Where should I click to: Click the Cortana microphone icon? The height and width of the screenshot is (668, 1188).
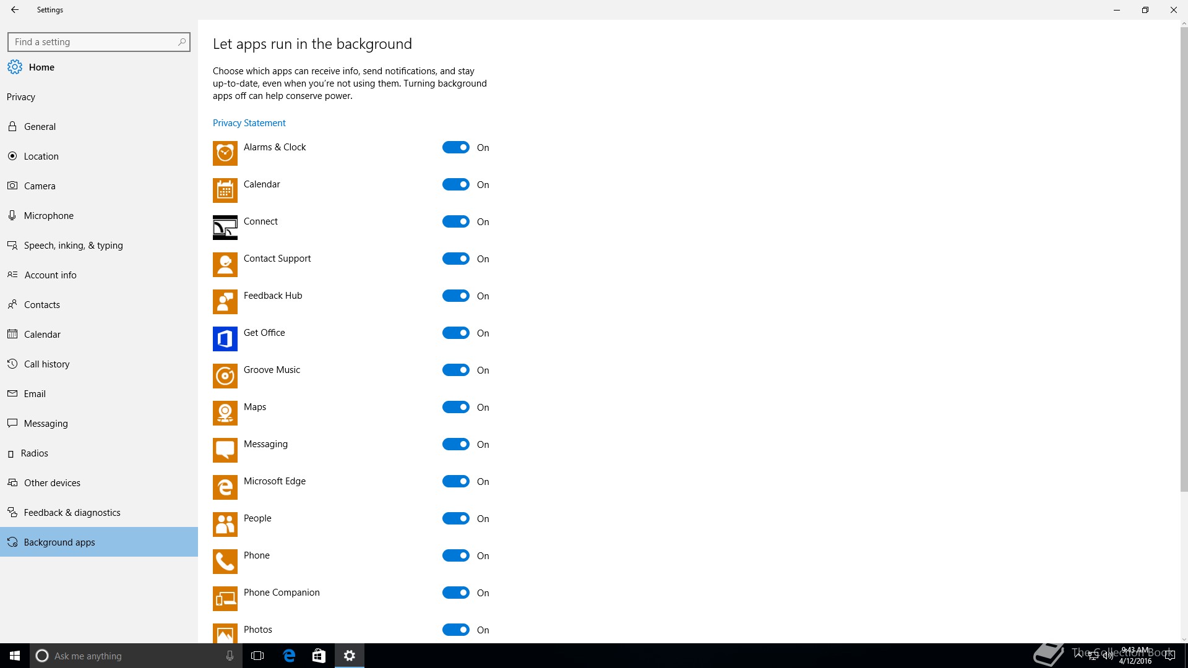pos(230,656)
